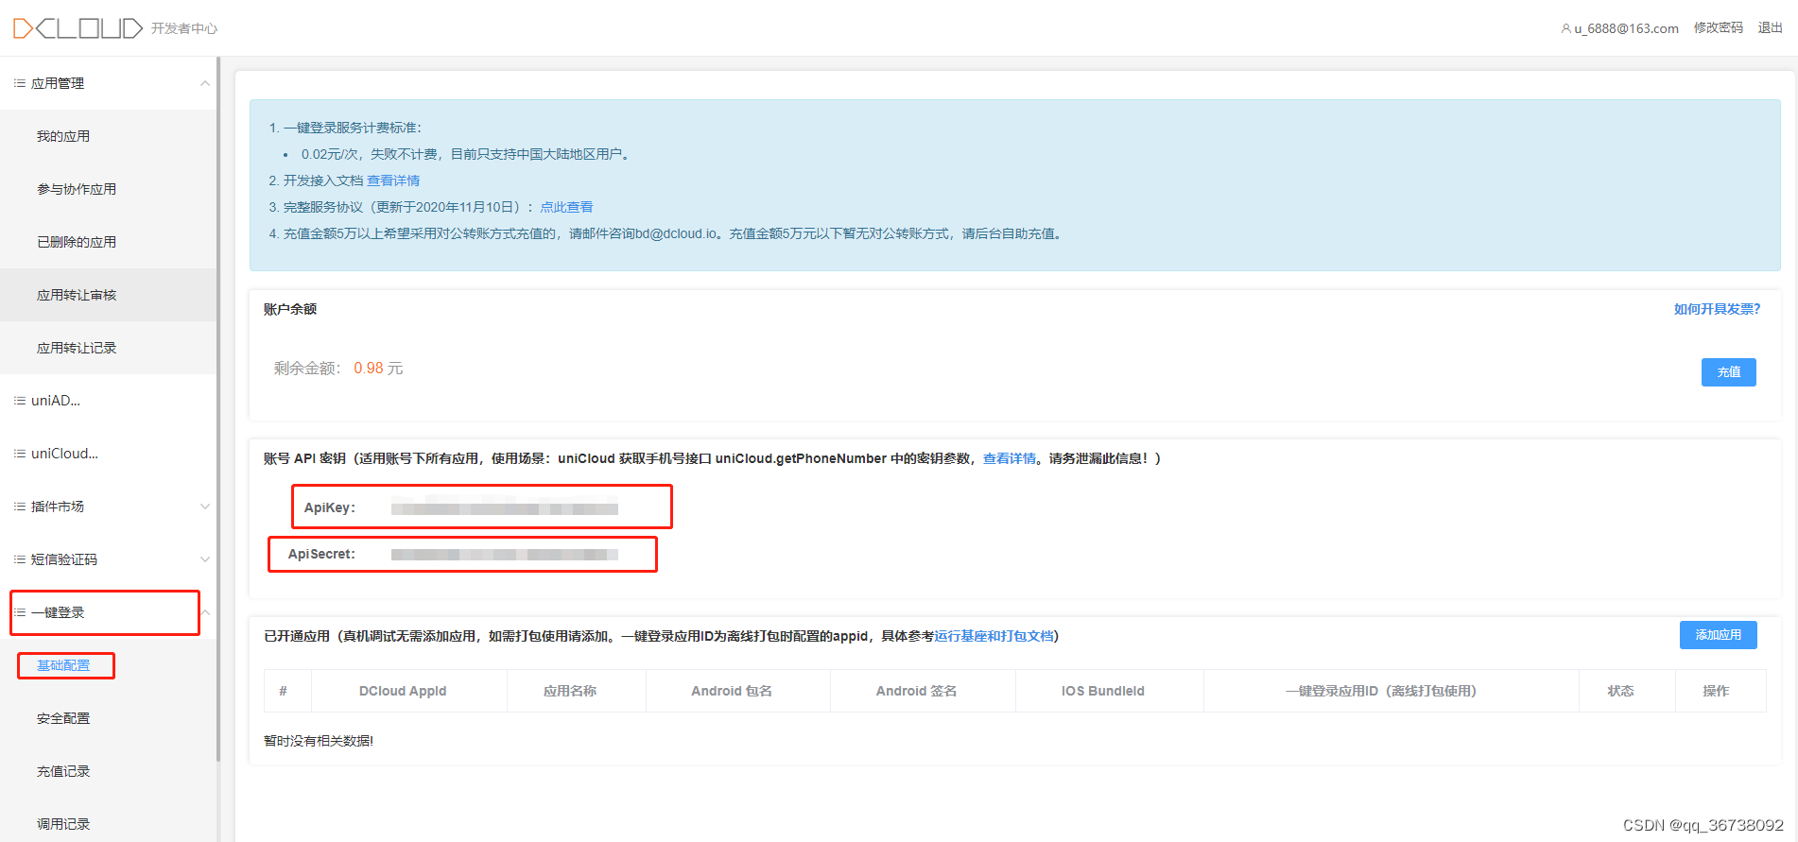Click 一键登录 menu section
The height and width of the screenshot is (842, 1798).
click(x=58, y=612)
